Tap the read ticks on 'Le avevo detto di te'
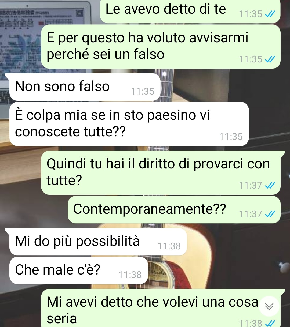 pos(270,14)
